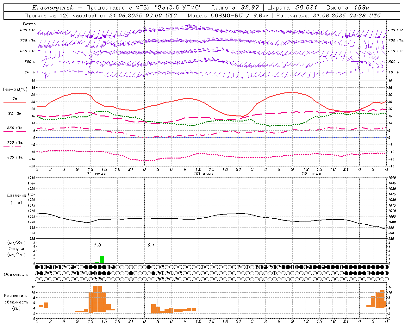This screenshot has height=324, width=405.
Task: Click the 'Давление' pressure panel label
Action: coord(16,196)
